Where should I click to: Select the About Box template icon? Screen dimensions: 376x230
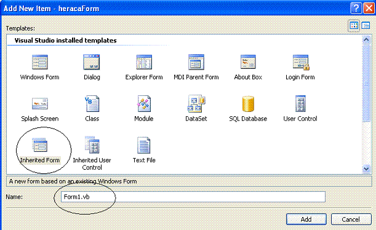[x=248, y=62]
